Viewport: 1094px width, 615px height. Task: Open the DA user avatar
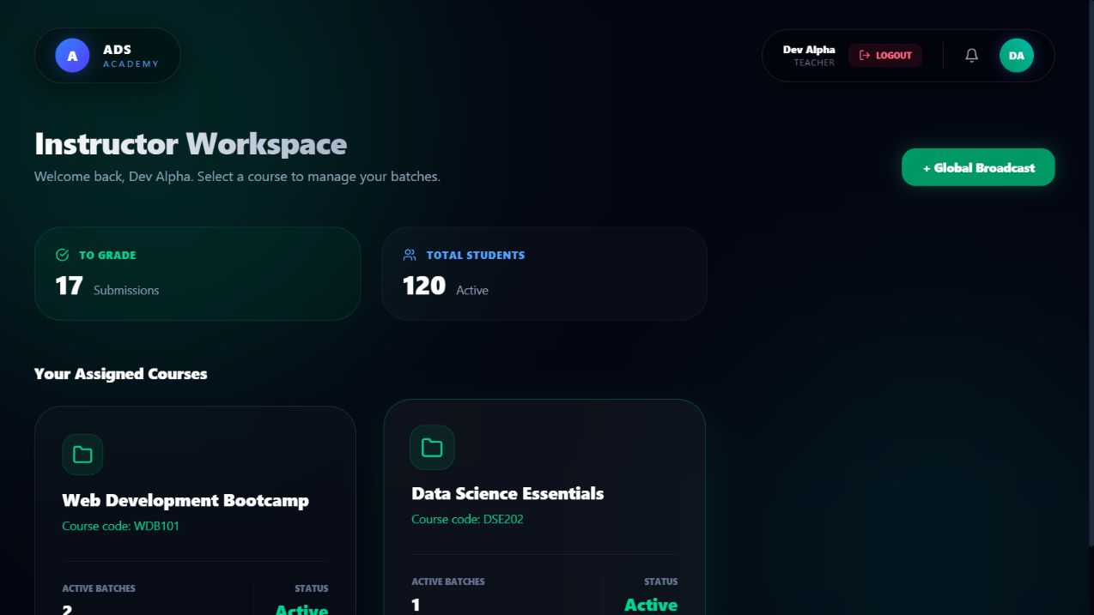pyautogui.click(x=1016, y=56)
